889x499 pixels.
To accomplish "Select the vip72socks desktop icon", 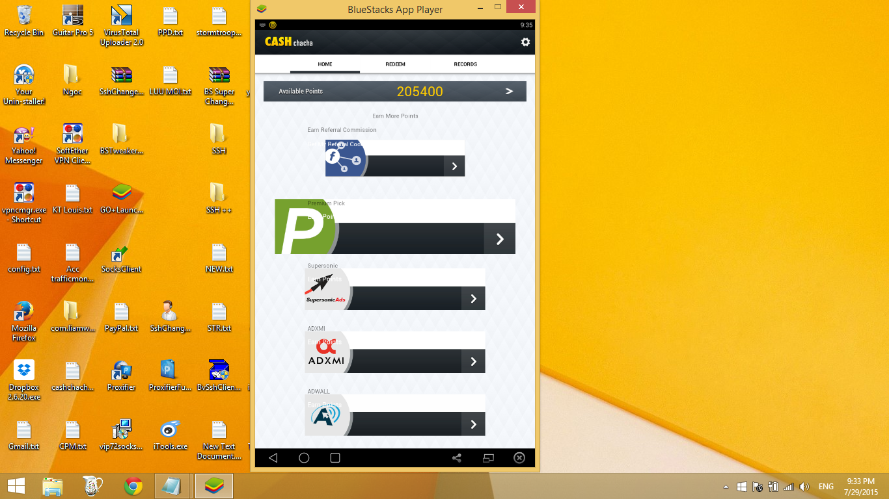I will click(122, 435).
